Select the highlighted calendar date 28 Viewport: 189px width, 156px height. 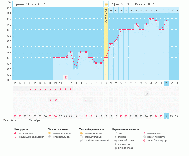[x=166, y=116]
